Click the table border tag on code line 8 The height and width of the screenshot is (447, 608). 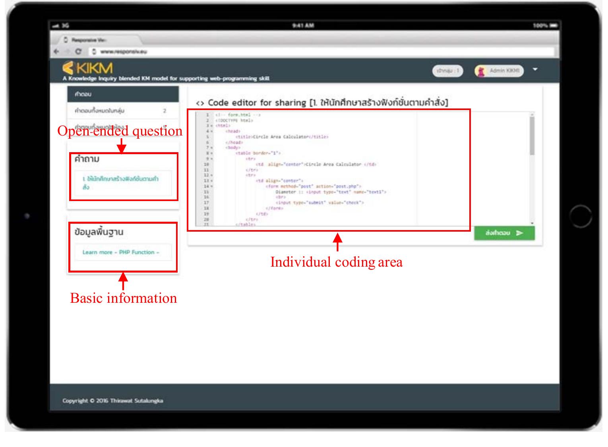coord(258,153)
